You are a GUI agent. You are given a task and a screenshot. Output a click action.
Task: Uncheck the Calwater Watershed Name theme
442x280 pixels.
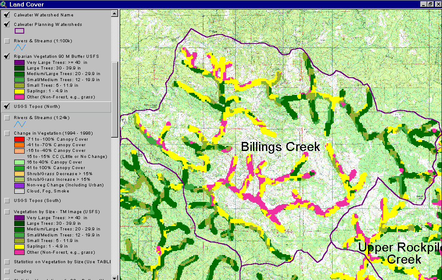7,15
